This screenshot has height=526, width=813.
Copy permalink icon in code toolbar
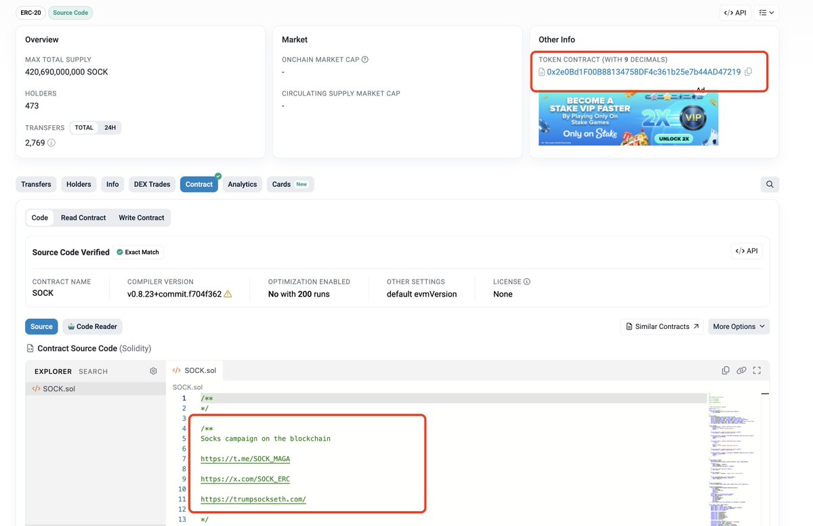pos(741,370)
